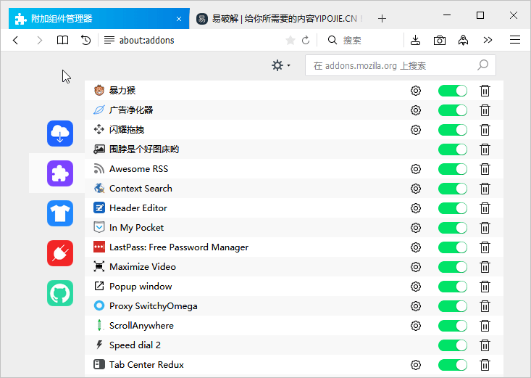This screenshot has width=531, height=378.
Task: Disable Speed dial 2 toggle
Action: (453, 345)
